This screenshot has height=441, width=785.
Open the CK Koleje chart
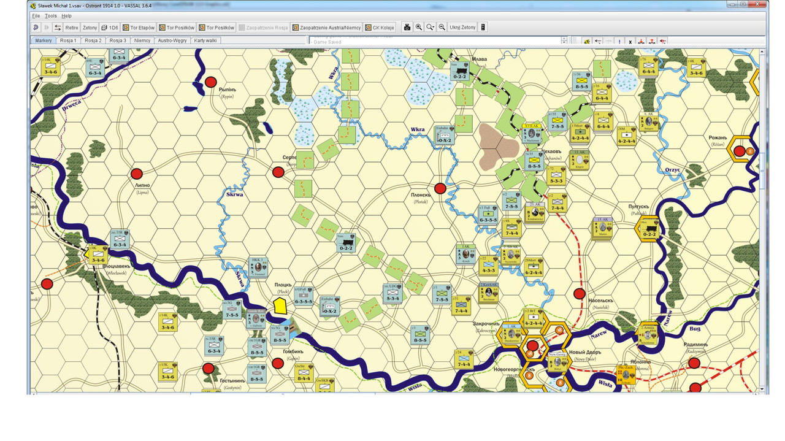pos(380,28)
